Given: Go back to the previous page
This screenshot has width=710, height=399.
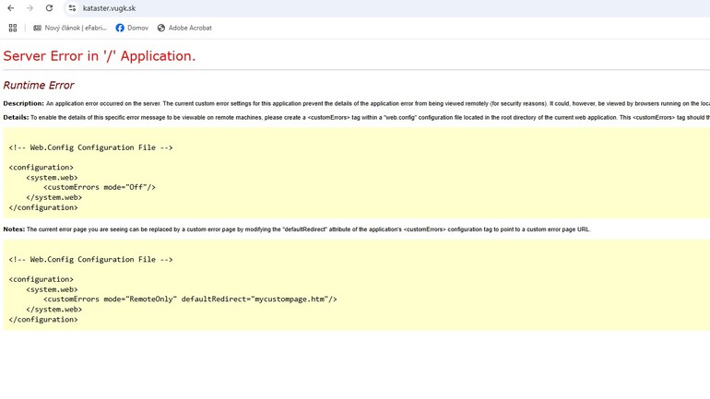Looking at the screenshot, I should pyautogui.click(x=11, y=8).
